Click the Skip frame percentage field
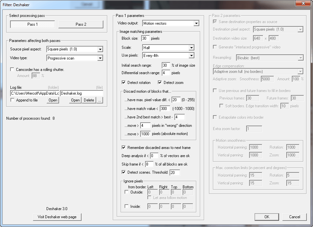The image size is (313, 227). (x=149, y=164)
